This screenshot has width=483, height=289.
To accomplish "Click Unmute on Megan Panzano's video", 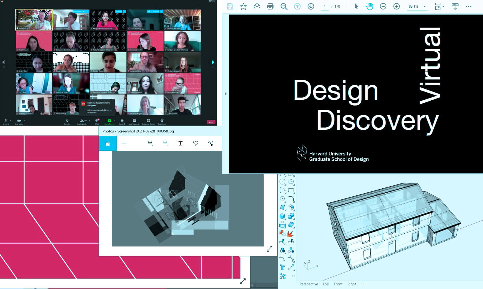I will pyautogui.click(x=119, y=11).
